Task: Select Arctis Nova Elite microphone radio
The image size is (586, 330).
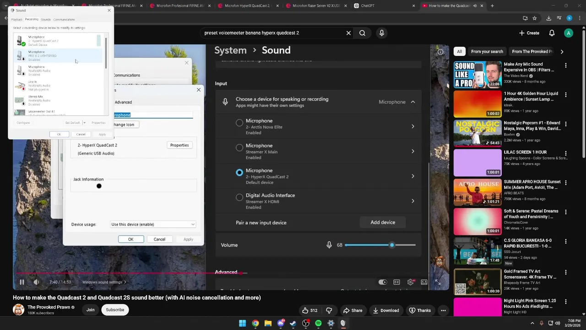Action: click(239, 123)
